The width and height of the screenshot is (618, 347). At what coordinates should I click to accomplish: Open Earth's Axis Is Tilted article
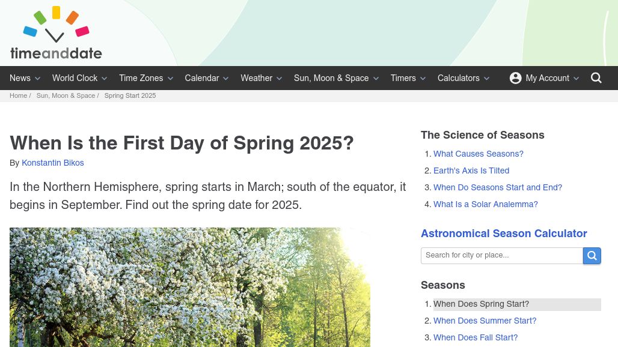[471, 170]
